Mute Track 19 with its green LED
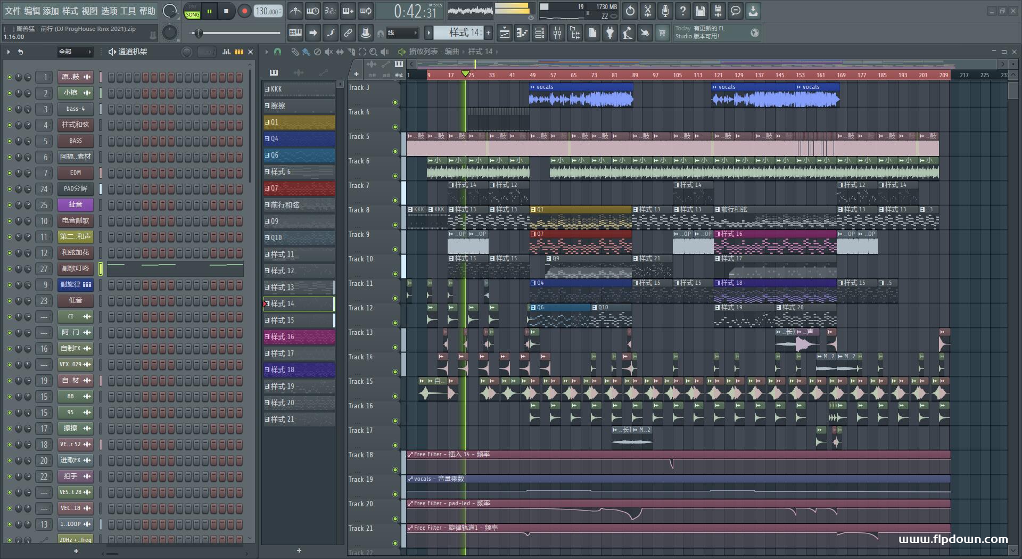Screen dimensions: 1022x559 pyautogui.click(x=395, y=494)
